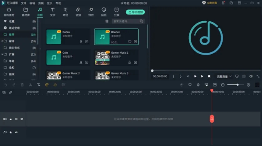Switch to the 音频 audio tab
Viewport: 262px width, 146px height.
[40, 12]
